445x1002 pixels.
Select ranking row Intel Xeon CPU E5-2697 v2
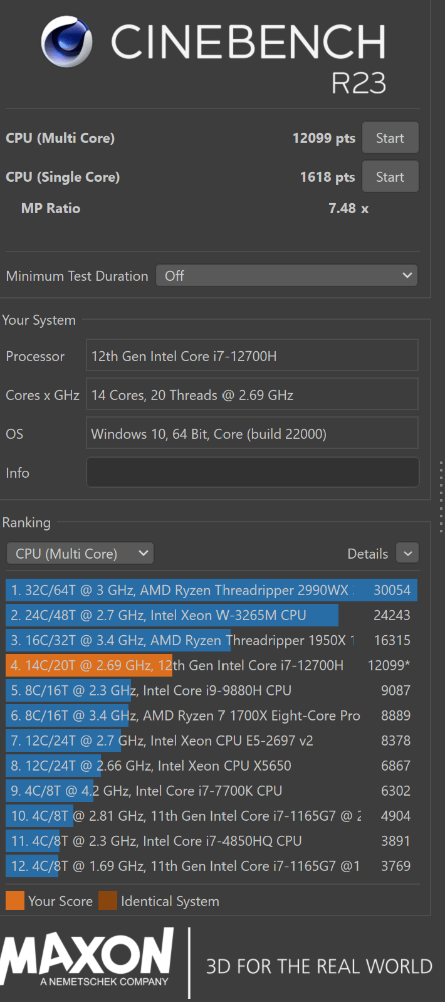(x=211, y=741)
